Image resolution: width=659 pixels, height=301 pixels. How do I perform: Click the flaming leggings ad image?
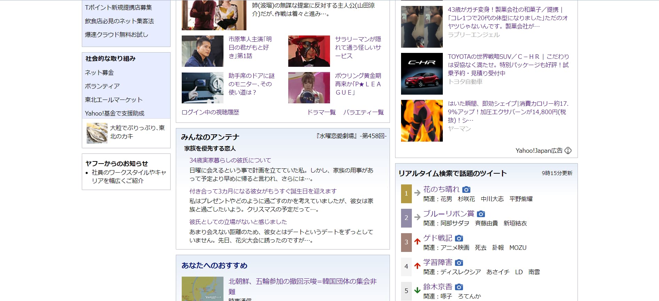click(x=422, y=121)
